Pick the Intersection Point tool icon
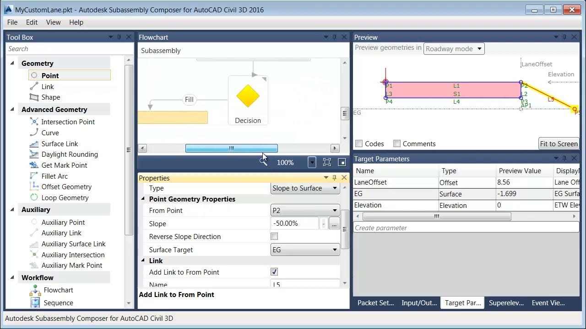Image resolution: width=586 pixels, height=329 pixels. click(x=34, y=122)
